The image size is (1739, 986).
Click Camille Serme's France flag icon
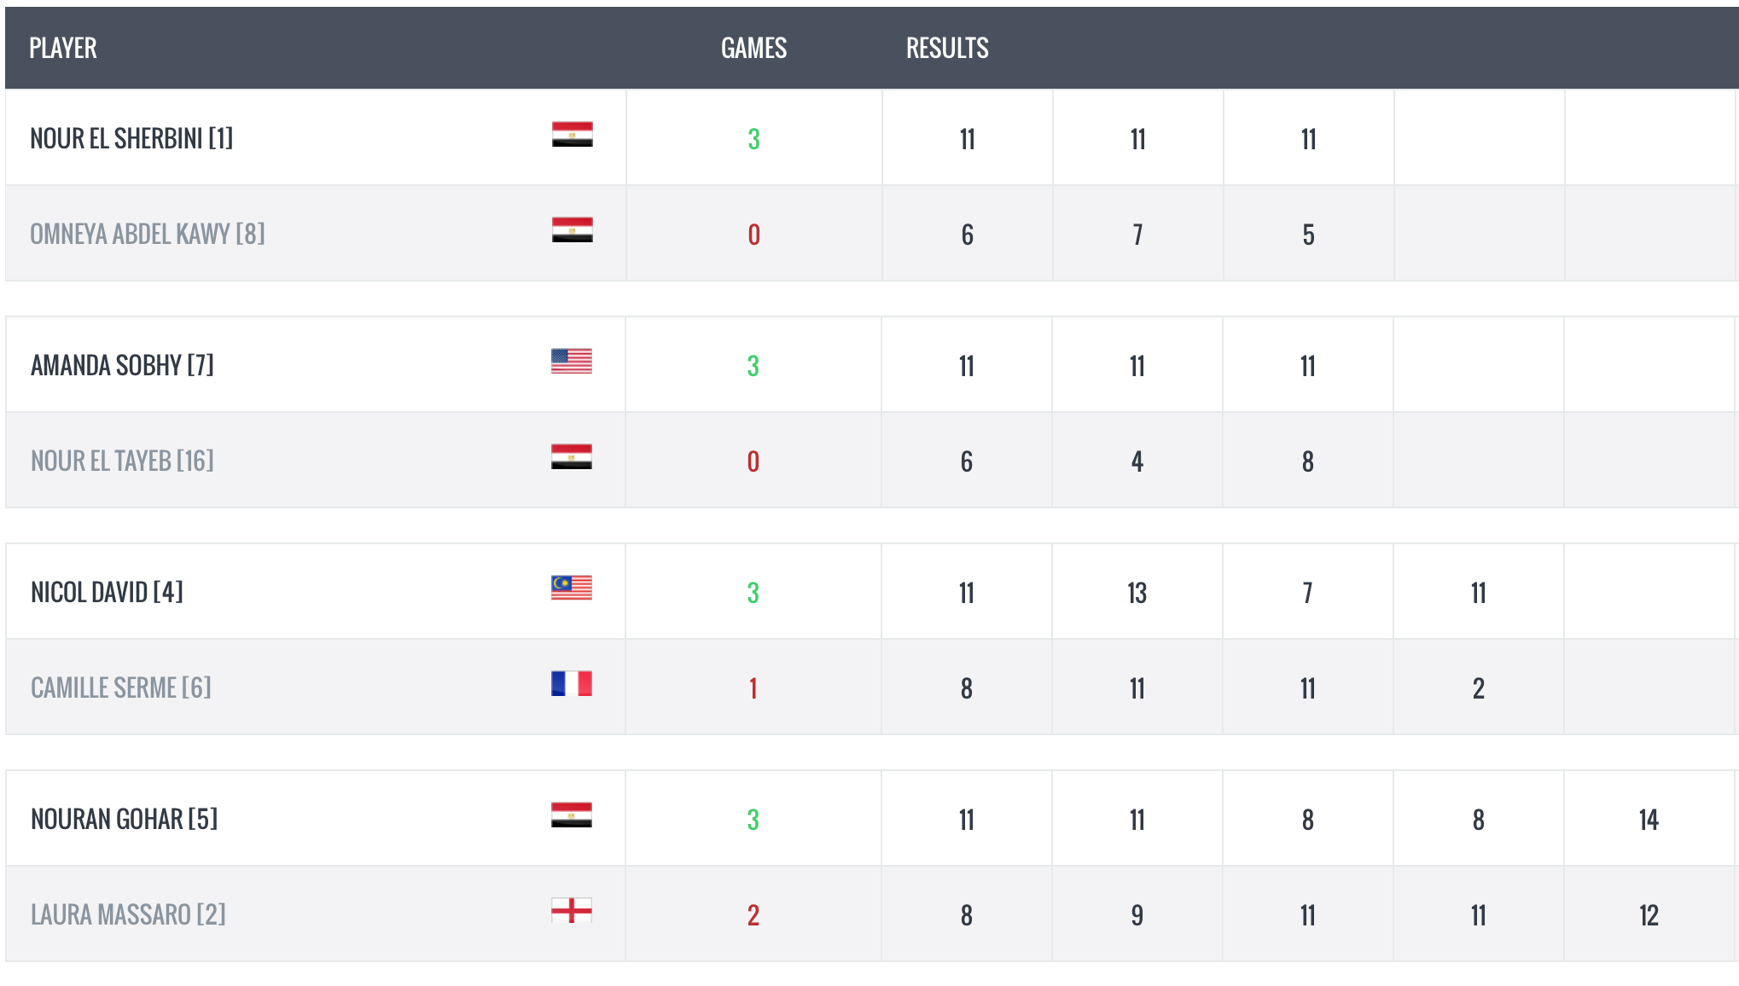coord(572,684)
